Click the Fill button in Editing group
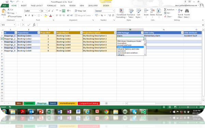The image size is (205, 128). 167,13
